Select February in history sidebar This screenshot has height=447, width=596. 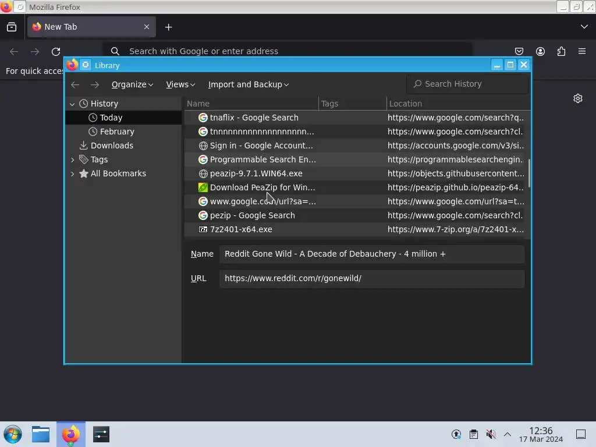tap(123, 132)
